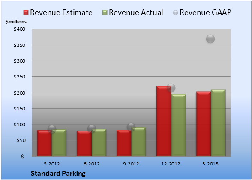Click the $400 axis value
Image resolution: width=252 pixels, height=180 pixels.
pos(19,29)
